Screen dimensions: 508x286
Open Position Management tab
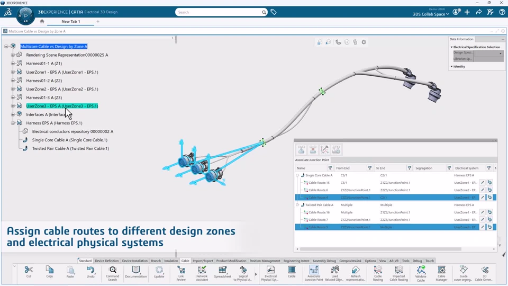265,261
